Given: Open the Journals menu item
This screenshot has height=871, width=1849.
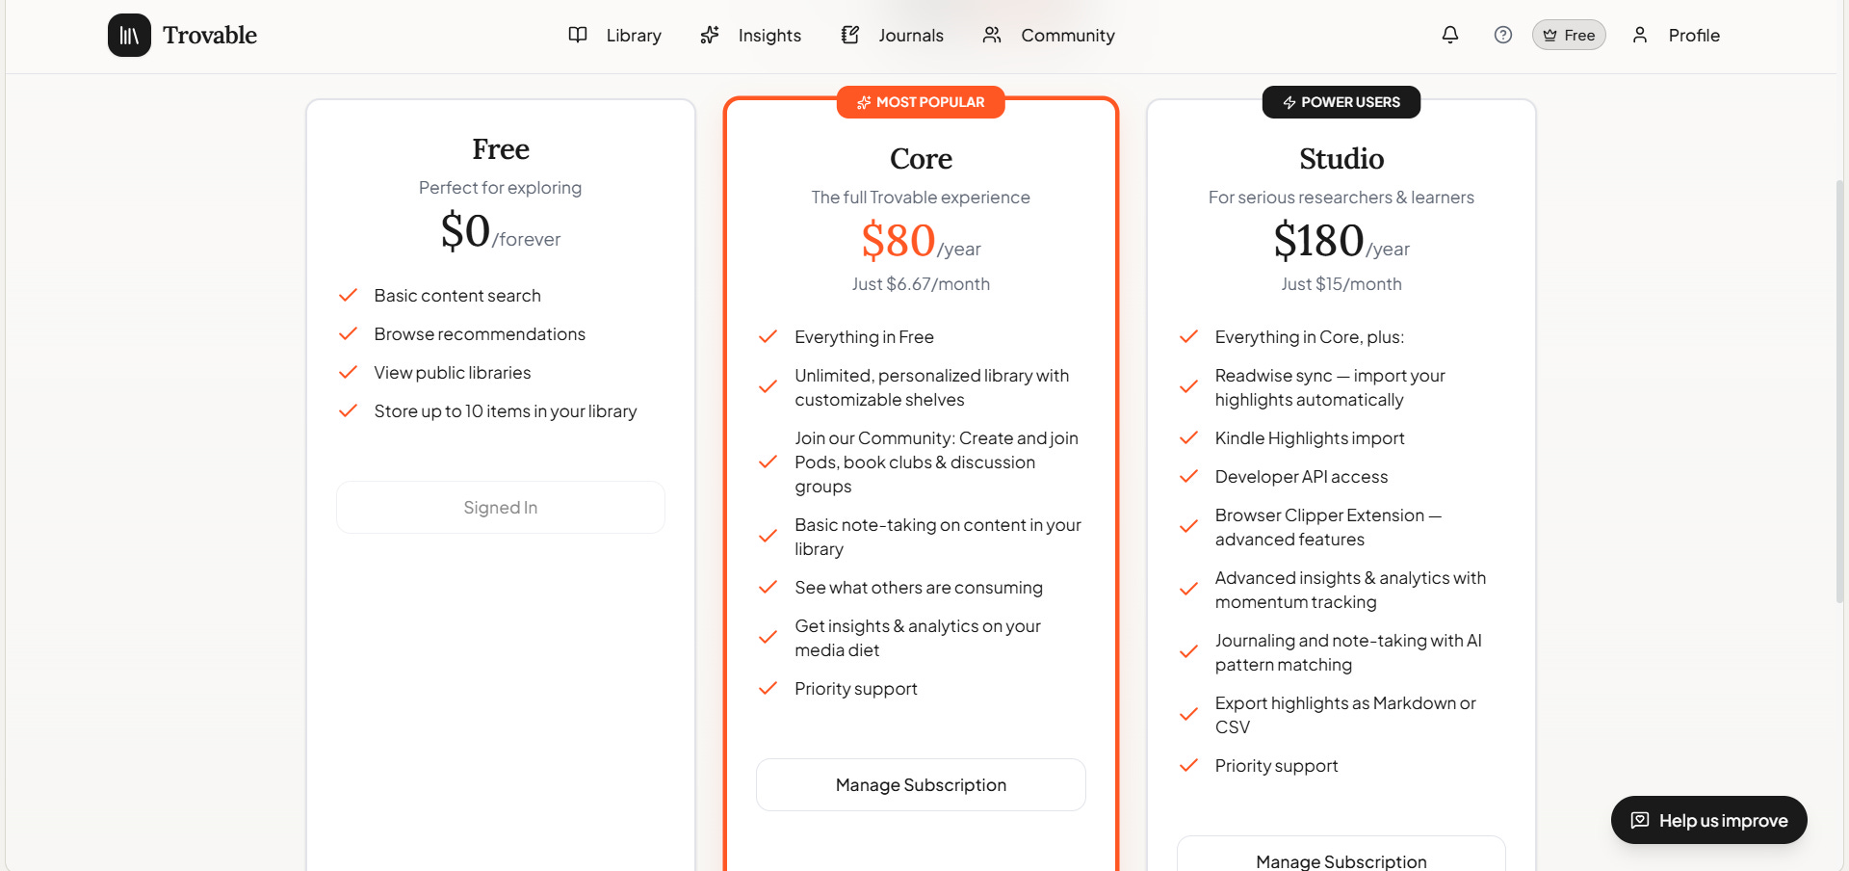Looking at the screenshot, I should point(911,36).
